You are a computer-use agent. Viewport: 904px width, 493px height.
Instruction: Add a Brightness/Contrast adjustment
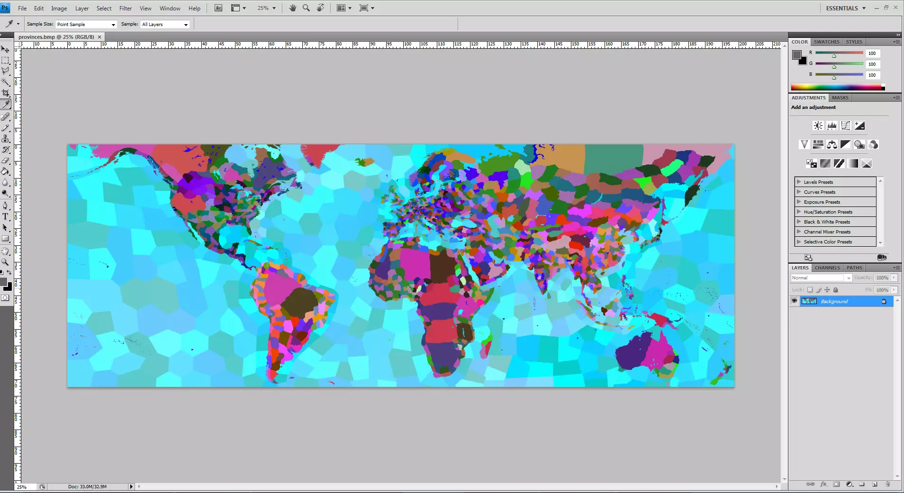point(818,125)
